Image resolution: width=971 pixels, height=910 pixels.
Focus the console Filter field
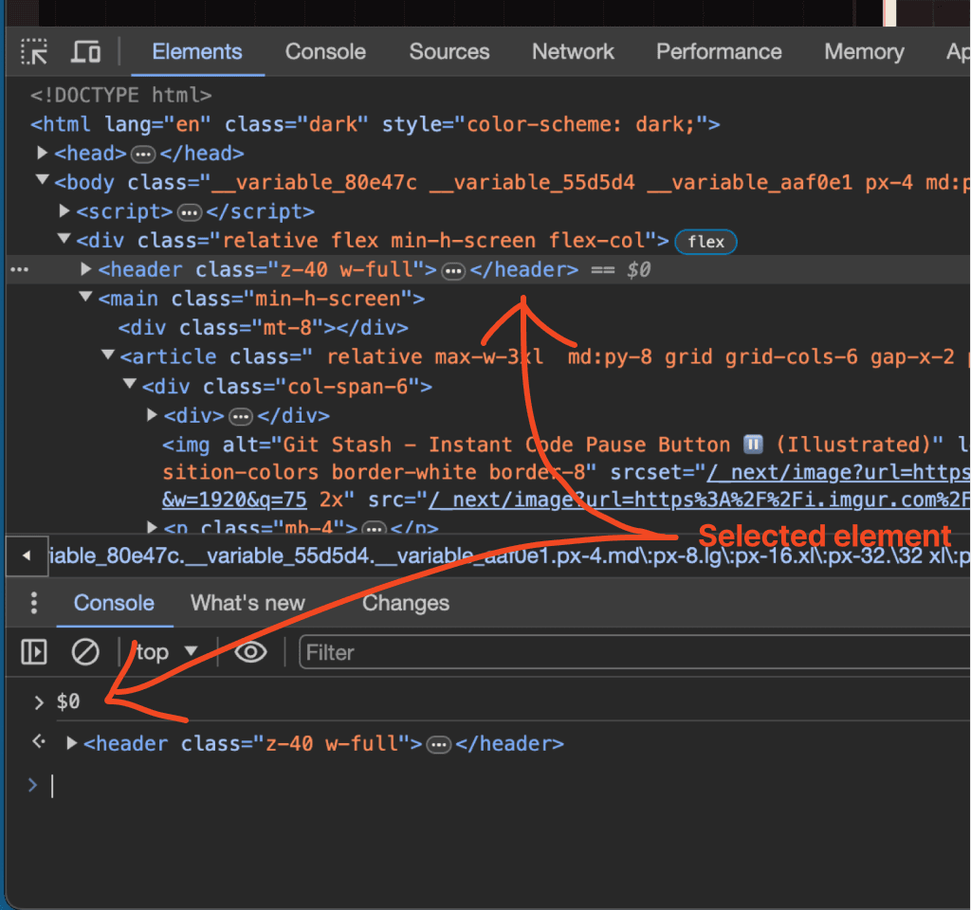(x=634, y=652)
